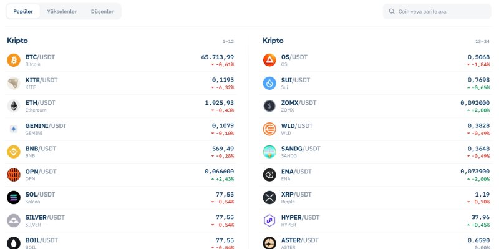Focus the coin or pair search field
The width and height of the screenshot is (499, 249).
tap(437, 11)
